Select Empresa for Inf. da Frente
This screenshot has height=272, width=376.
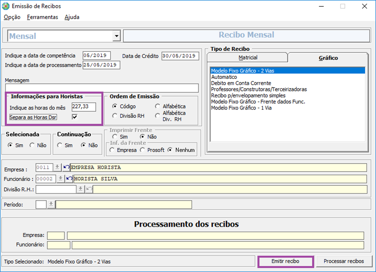(112, 150)
